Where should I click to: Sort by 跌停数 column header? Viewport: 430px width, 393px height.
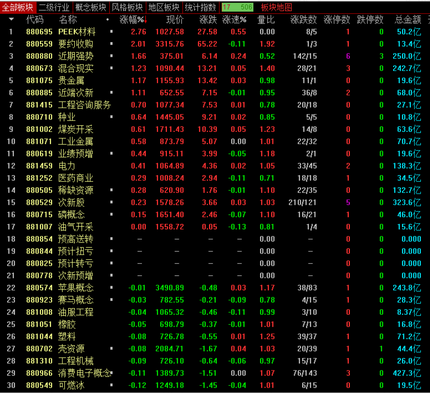pos(370,20)
